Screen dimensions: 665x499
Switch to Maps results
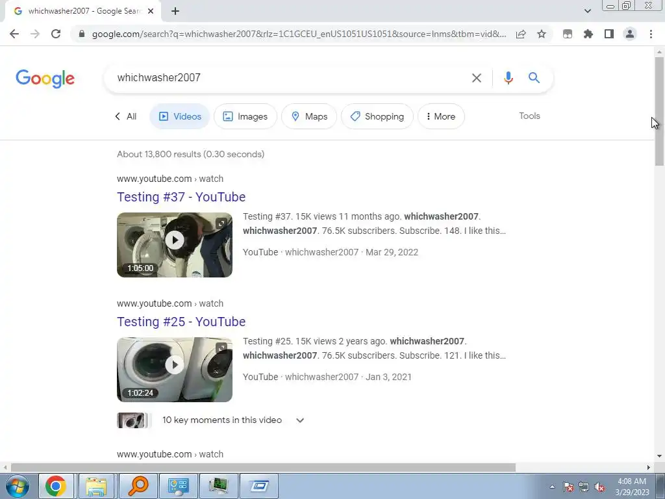(x=309, y=116)
